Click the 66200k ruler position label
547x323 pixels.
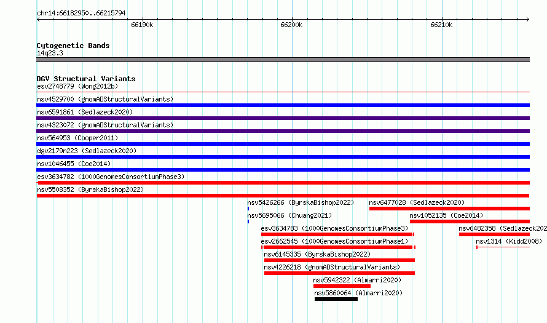pyautogui.click(x=291, y=25)
